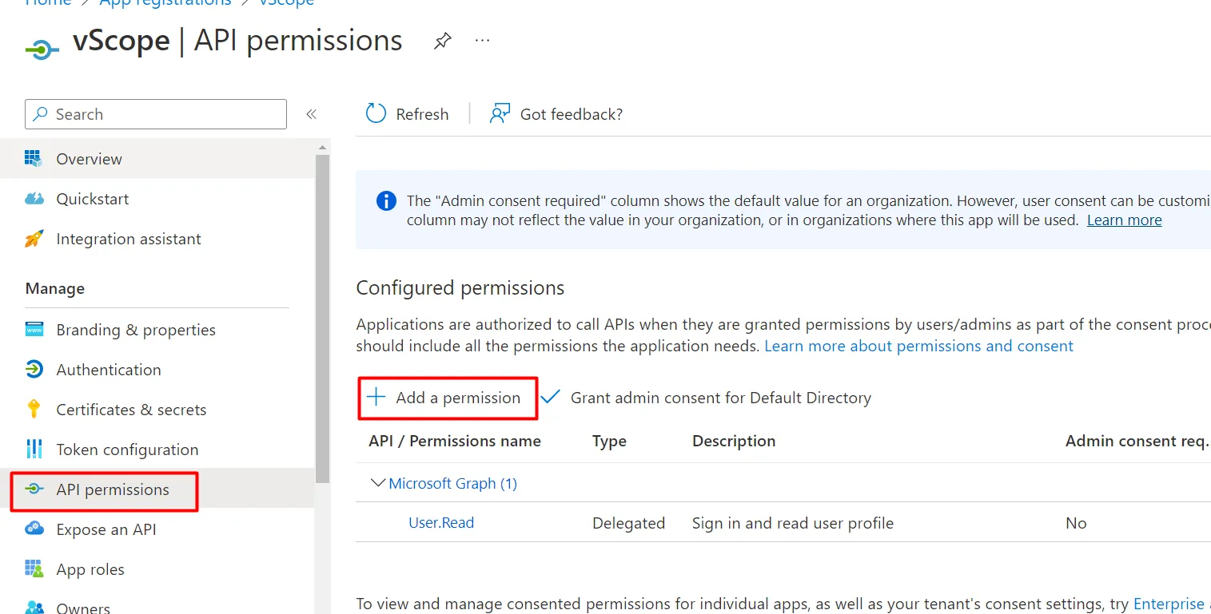Refresh the permissions list
The height and width of the screenshot is (614, 1211).
(x=407, y=114)
